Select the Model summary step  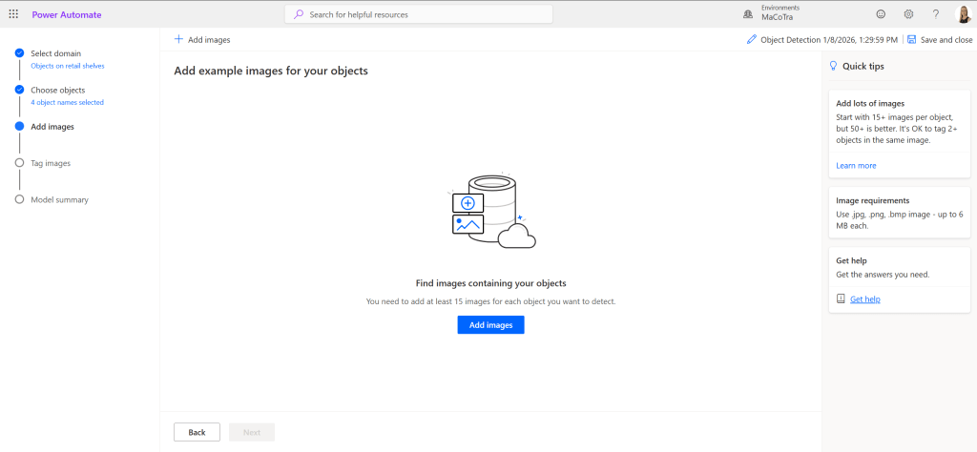pos(59,199)
